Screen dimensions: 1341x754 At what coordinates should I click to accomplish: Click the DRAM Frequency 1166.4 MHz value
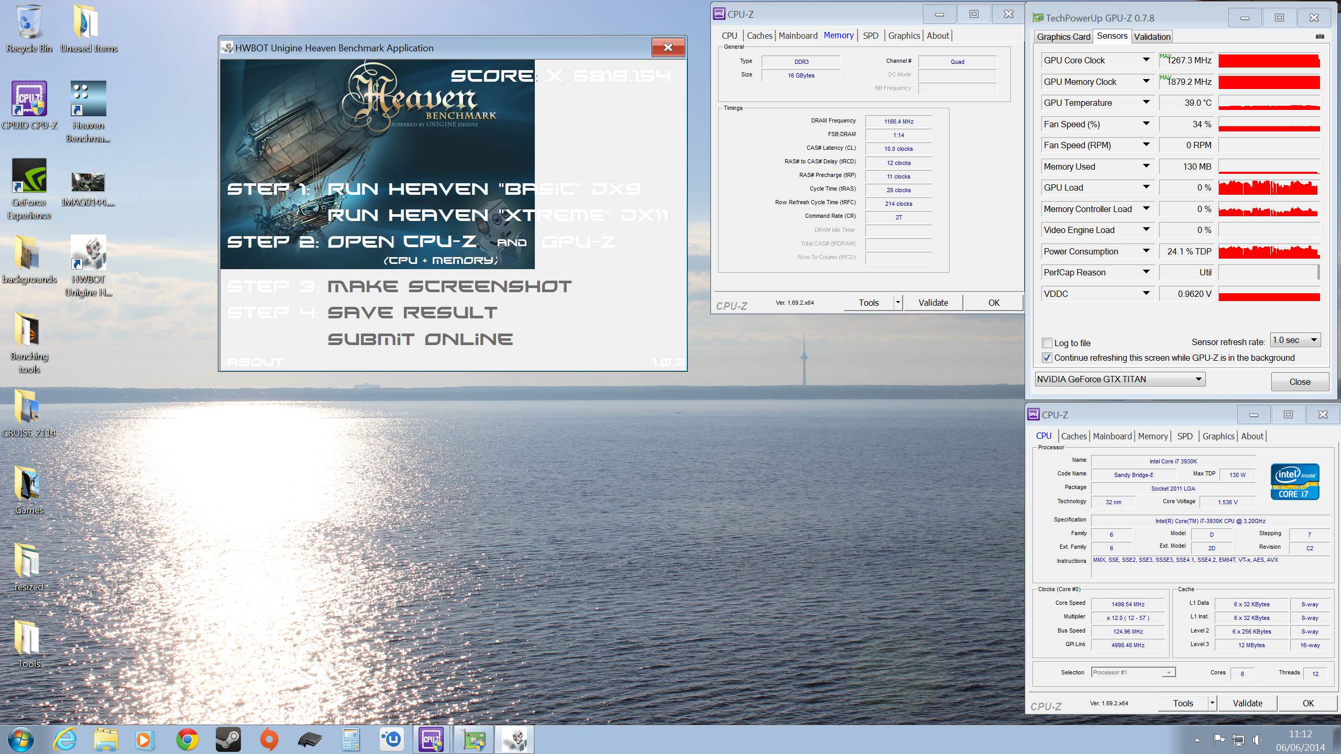pos(898,121)
